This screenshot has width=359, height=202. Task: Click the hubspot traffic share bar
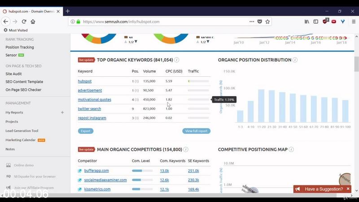198,81
